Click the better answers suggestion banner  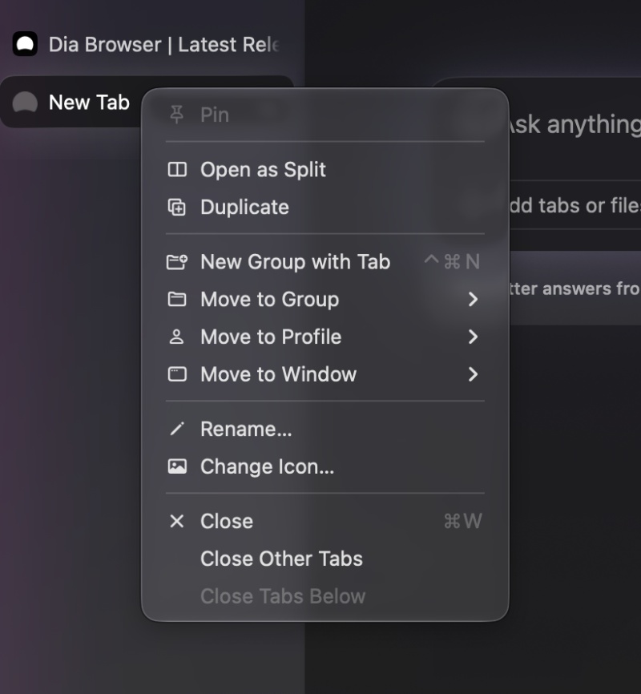[x=575, y=288]
